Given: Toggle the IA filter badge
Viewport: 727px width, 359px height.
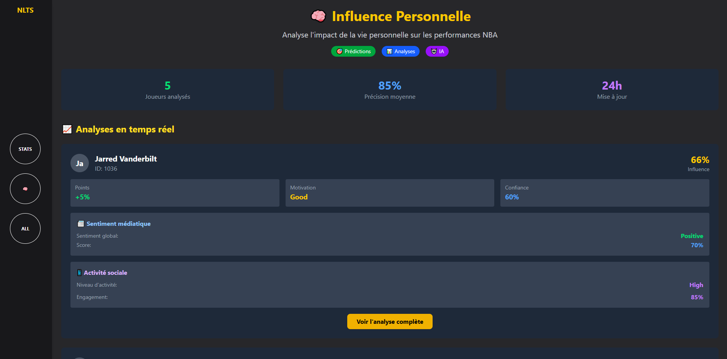Looking at the screenshot, I should tap(437, 51).
